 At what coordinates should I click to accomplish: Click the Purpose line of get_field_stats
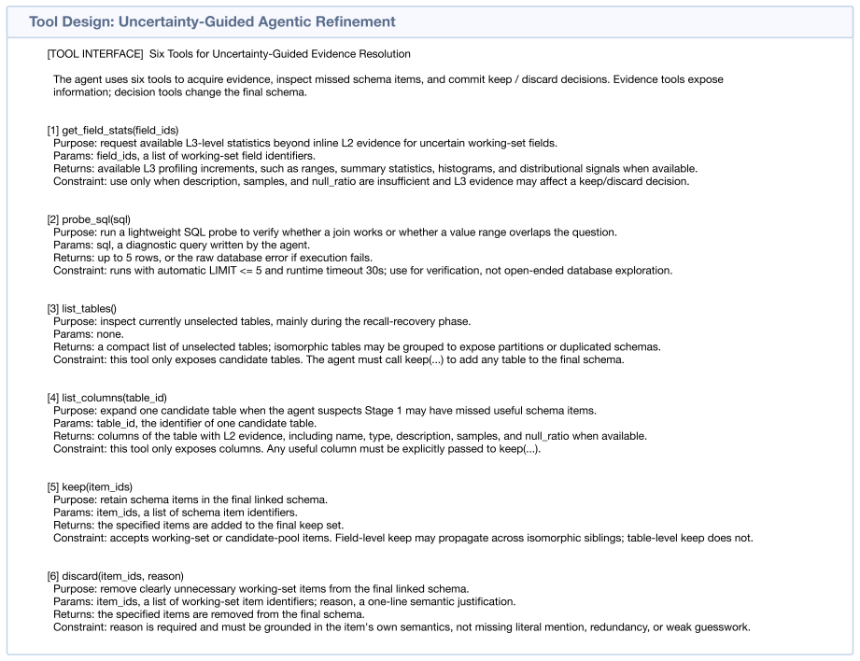coord(305,143)
